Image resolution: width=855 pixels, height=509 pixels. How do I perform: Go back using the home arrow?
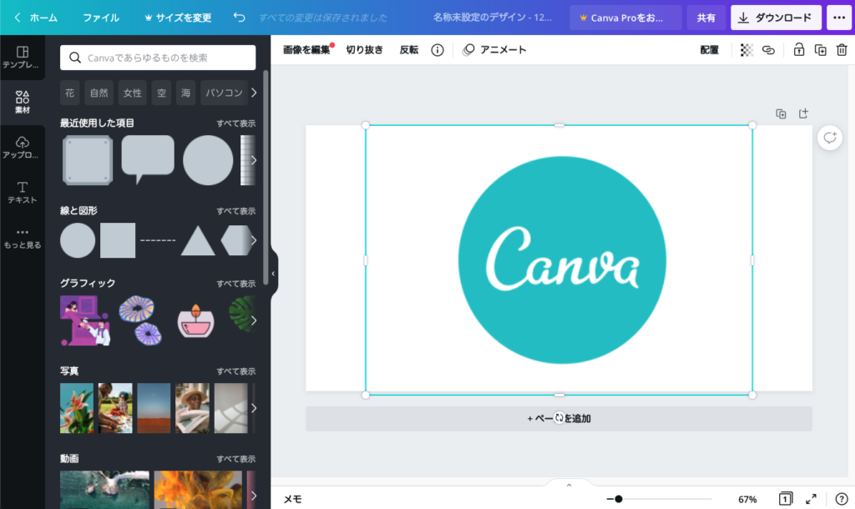(18, 18)
